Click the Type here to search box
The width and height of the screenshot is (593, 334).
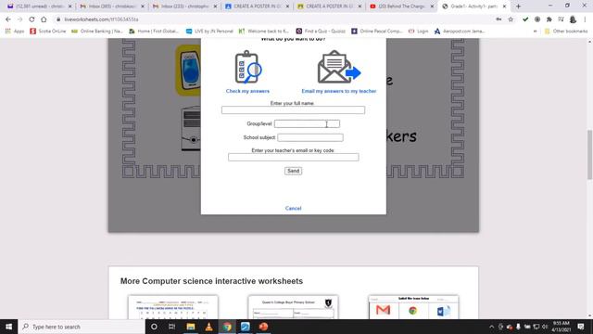[x=82, y=327]
